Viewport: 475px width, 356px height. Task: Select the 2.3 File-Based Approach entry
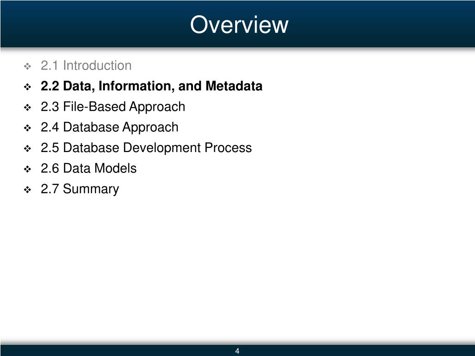113,107
